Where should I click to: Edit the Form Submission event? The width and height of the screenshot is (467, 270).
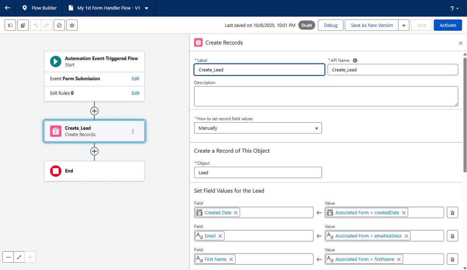(135, 79)
